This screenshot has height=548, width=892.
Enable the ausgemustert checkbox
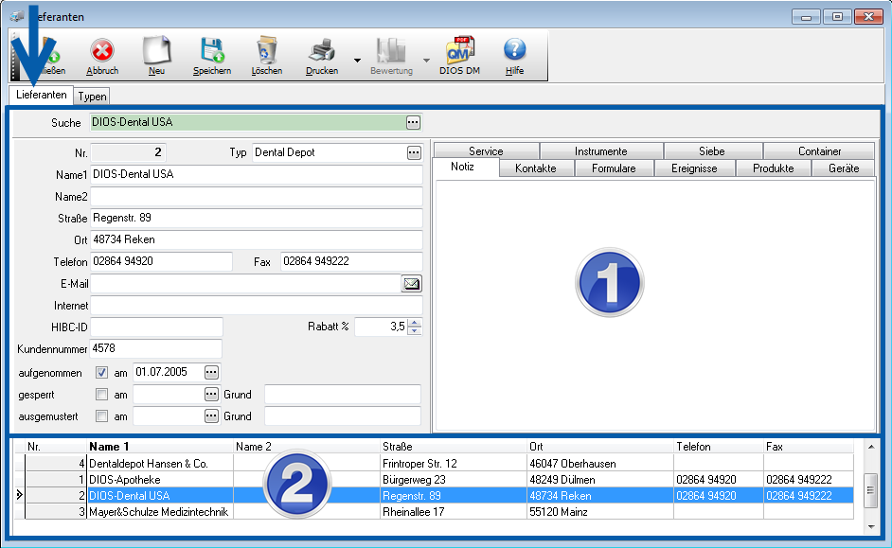click(x=102, y=416)
